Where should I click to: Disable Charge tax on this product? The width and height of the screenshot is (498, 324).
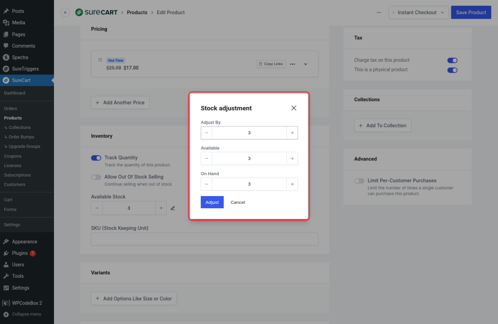click(452, 60)
